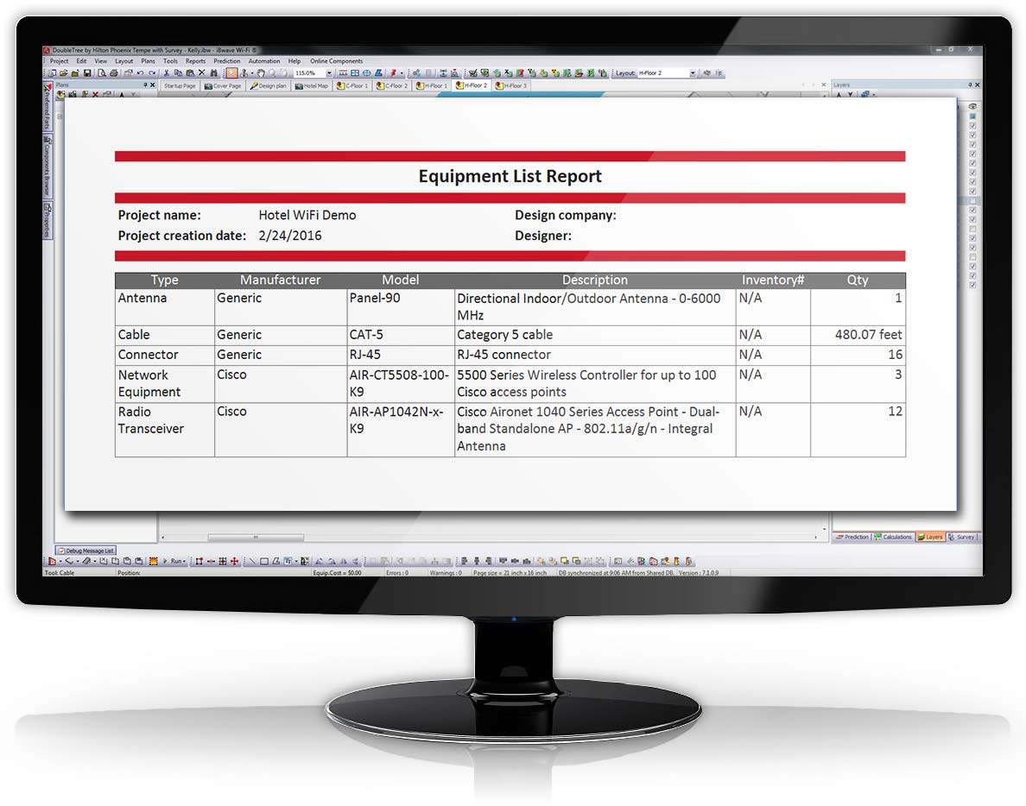Screen dimensions: 1026x806
Task: Click the Debug Message List button
Action: (x=85, y=551)
